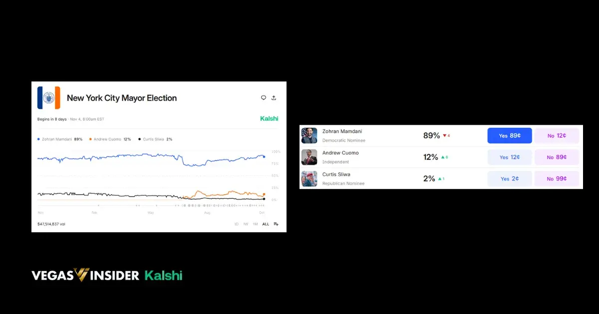Click the NYC flag market icon

tap(49, 98)
